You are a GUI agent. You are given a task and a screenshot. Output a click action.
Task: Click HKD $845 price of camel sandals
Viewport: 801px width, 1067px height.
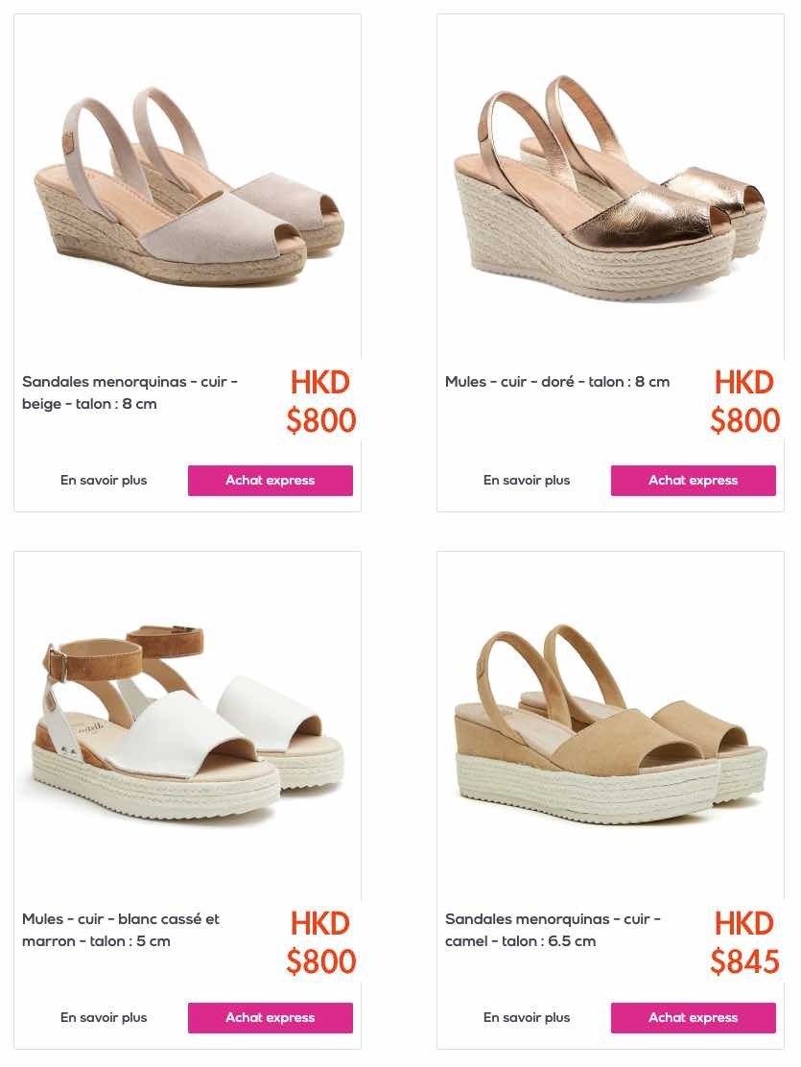(744, 943)
